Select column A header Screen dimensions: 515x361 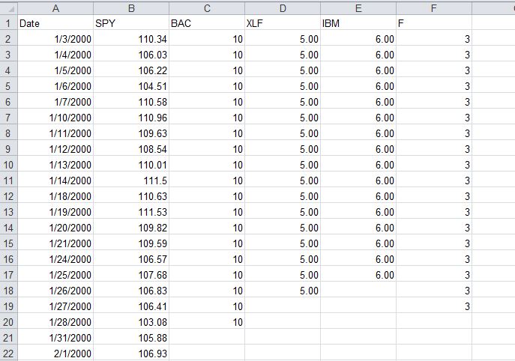point(55,8)
